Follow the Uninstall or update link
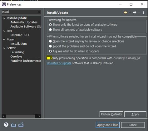Screen dimensions: 148x131 tap(59, 63)
